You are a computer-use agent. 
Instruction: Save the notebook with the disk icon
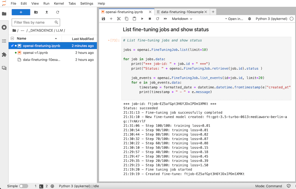(x=103, y=19)
